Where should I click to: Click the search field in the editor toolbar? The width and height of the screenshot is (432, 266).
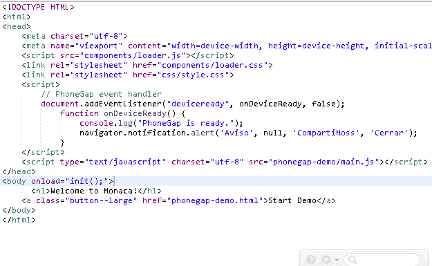383,260
